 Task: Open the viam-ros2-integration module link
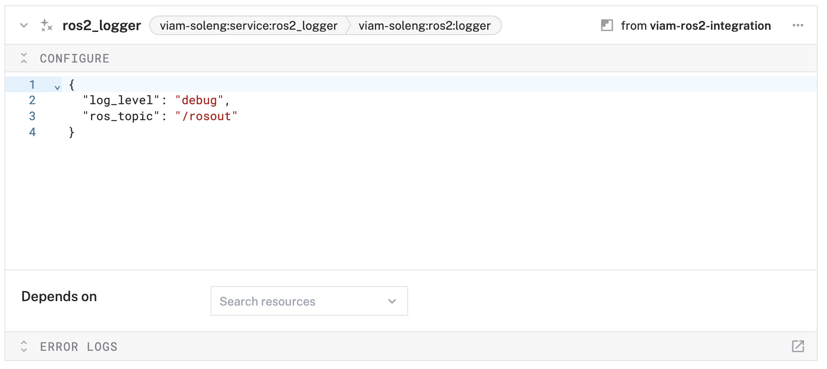coord(710,26)
